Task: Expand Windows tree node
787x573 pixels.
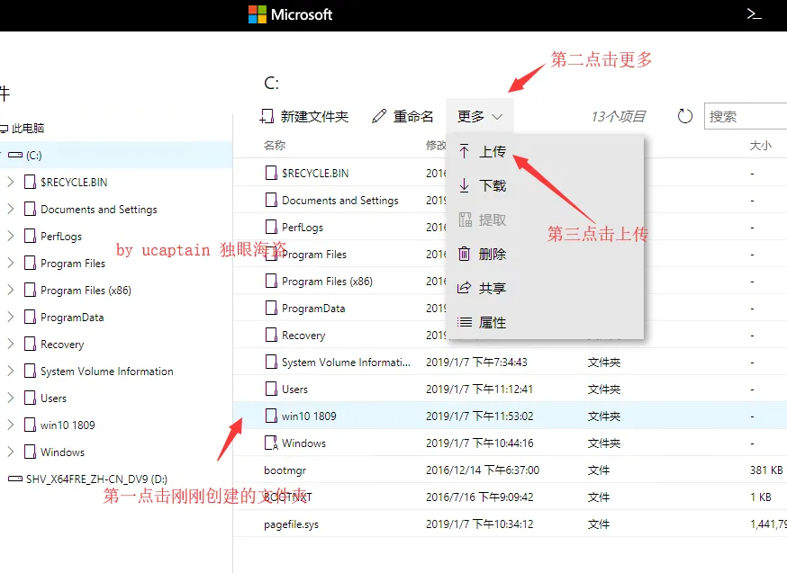Action: (11, 452)
